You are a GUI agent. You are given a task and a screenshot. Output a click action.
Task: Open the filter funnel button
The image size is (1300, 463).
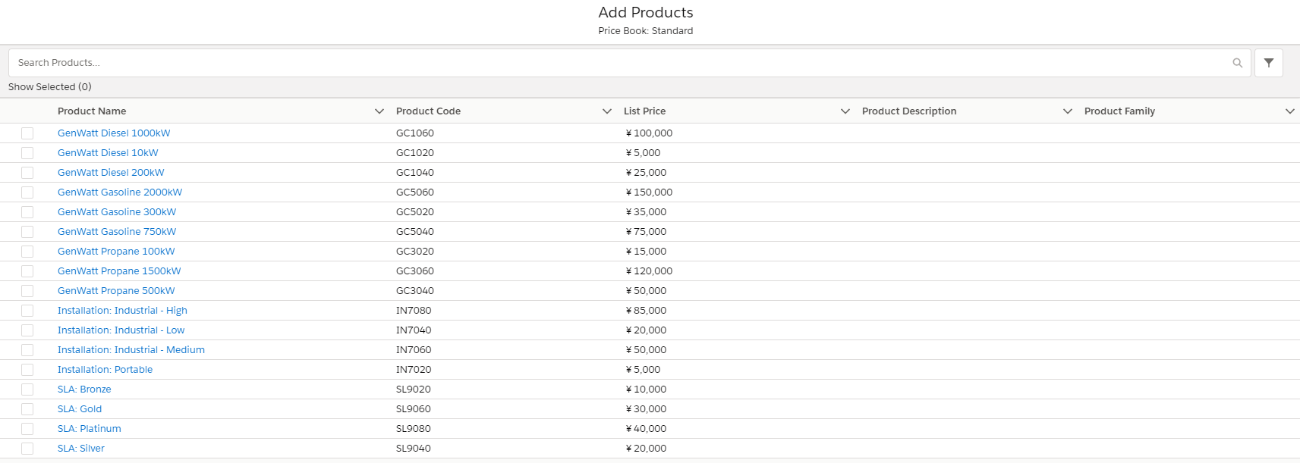pos(1268,63)
